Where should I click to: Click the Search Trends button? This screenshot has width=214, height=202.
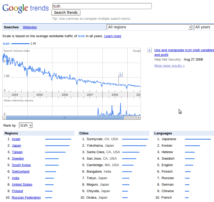[x=66, y=12]
